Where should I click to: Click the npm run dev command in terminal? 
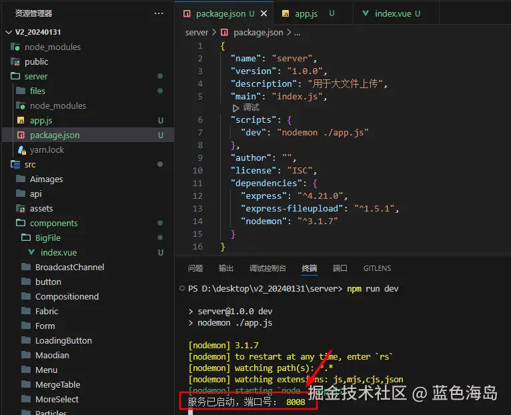(372, 289)
